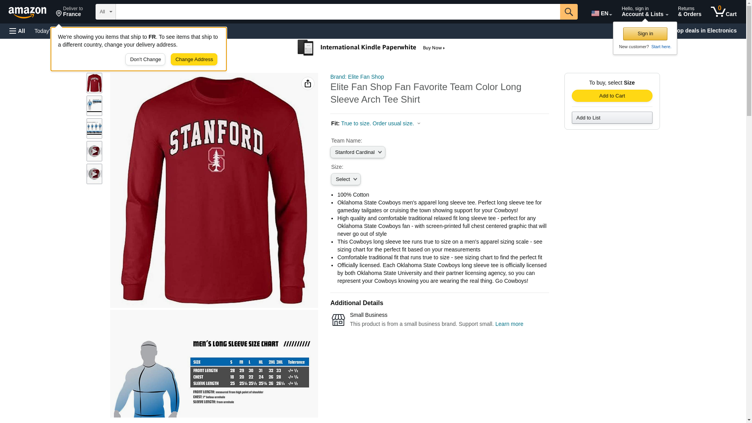752x423 pixels.
Task: Play the first product video thumbnail
Action: (x=94, y=151)
